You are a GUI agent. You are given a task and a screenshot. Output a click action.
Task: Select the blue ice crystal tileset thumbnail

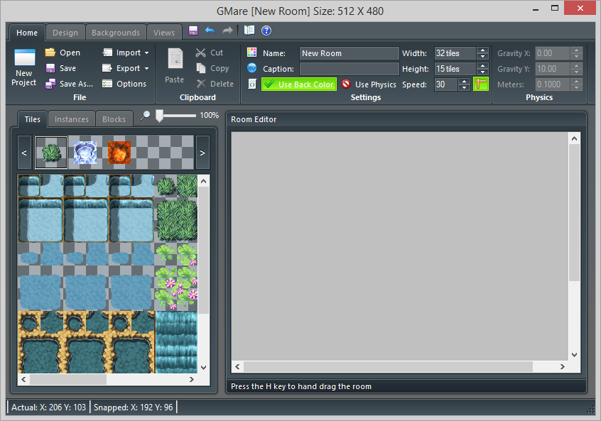coord(85,153)
